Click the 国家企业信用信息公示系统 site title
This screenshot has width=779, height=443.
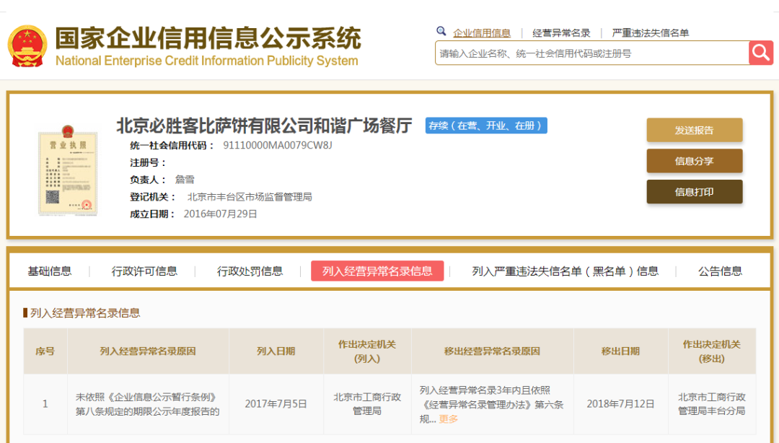point(208,38)
